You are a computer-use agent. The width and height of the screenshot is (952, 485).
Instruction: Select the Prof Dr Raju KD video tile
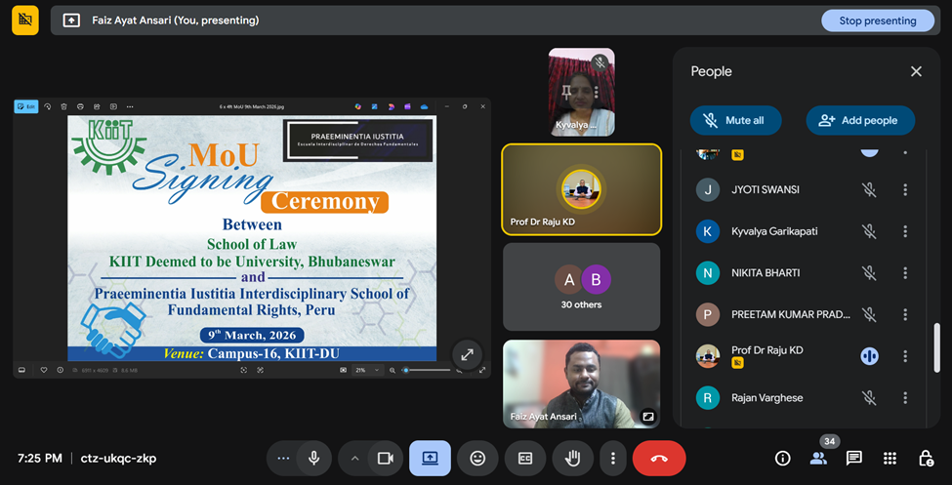click(581, 189)
